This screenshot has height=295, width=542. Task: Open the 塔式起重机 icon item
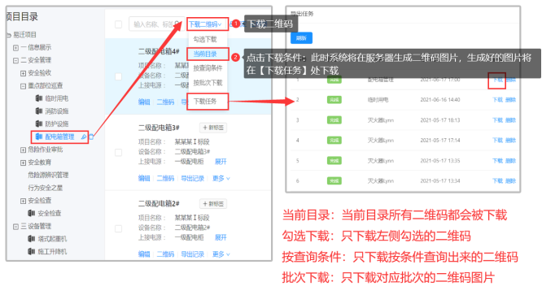tap(32, 239)
